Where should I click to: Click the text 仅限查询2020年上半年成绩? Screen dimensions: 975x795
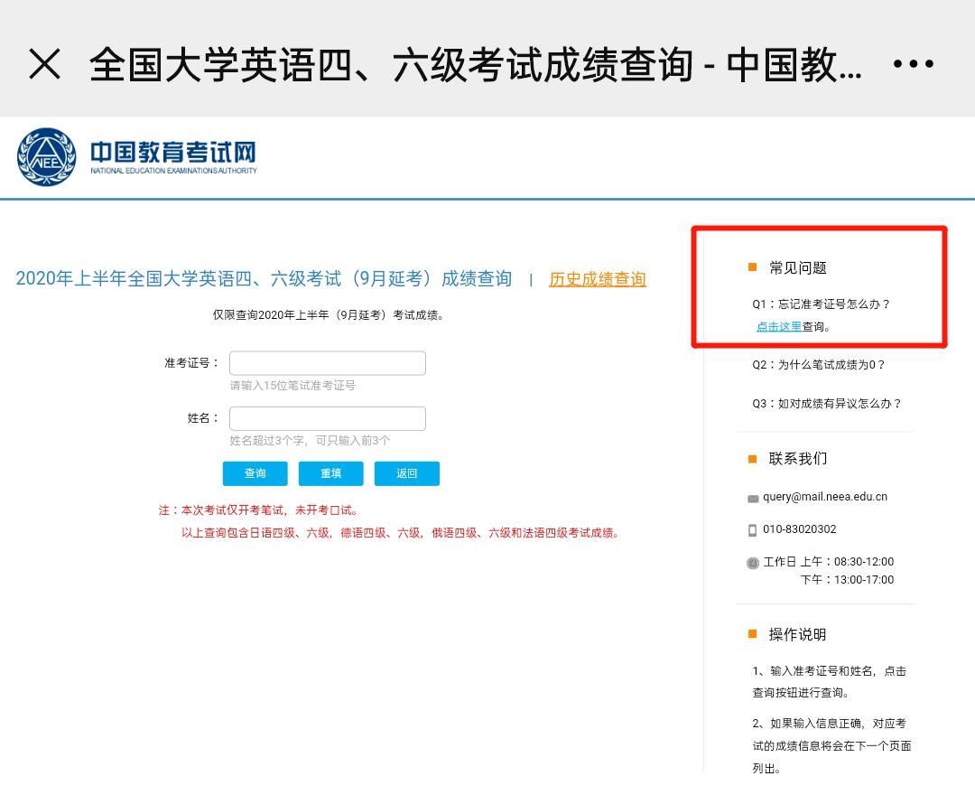[329, 315]
